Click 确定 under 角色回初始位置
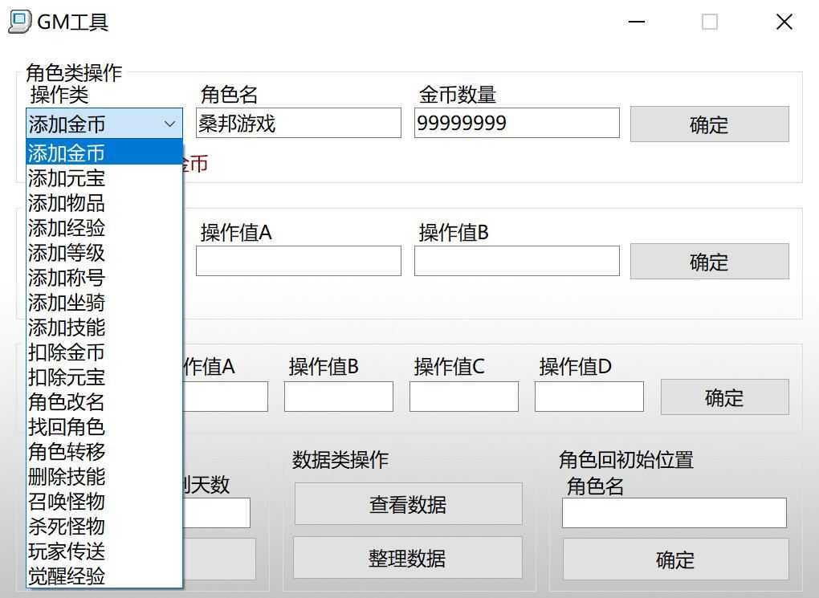The height and width of the screenshot is (598, 819). click(674, 560)
